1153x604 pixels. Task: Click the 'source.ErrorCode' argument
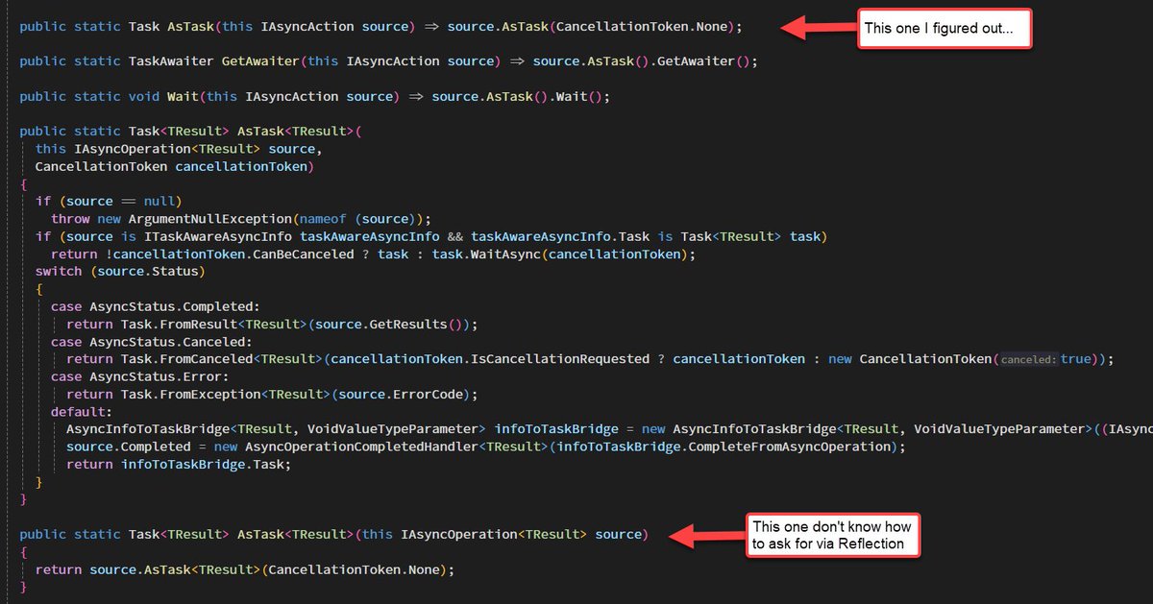click(x=401, y=394)
